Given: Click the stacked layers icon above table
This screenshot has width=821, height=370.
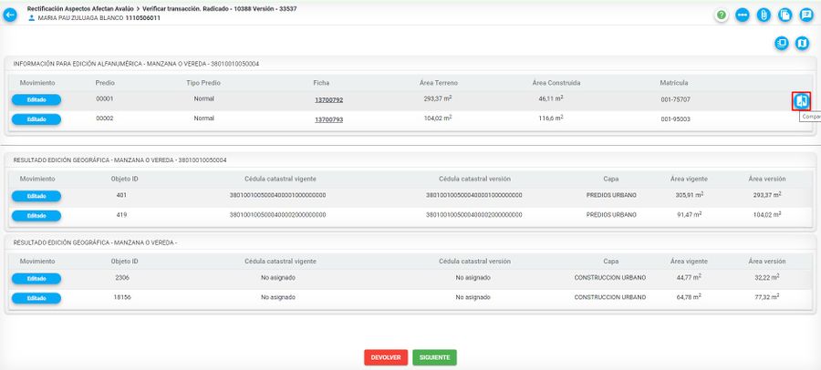Looking at the screenshot, I should tap(781, 43).
